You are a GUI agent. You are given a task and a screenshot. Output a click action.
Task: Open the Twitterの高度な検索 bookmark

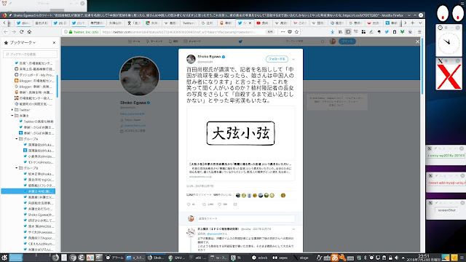(36, 122)
